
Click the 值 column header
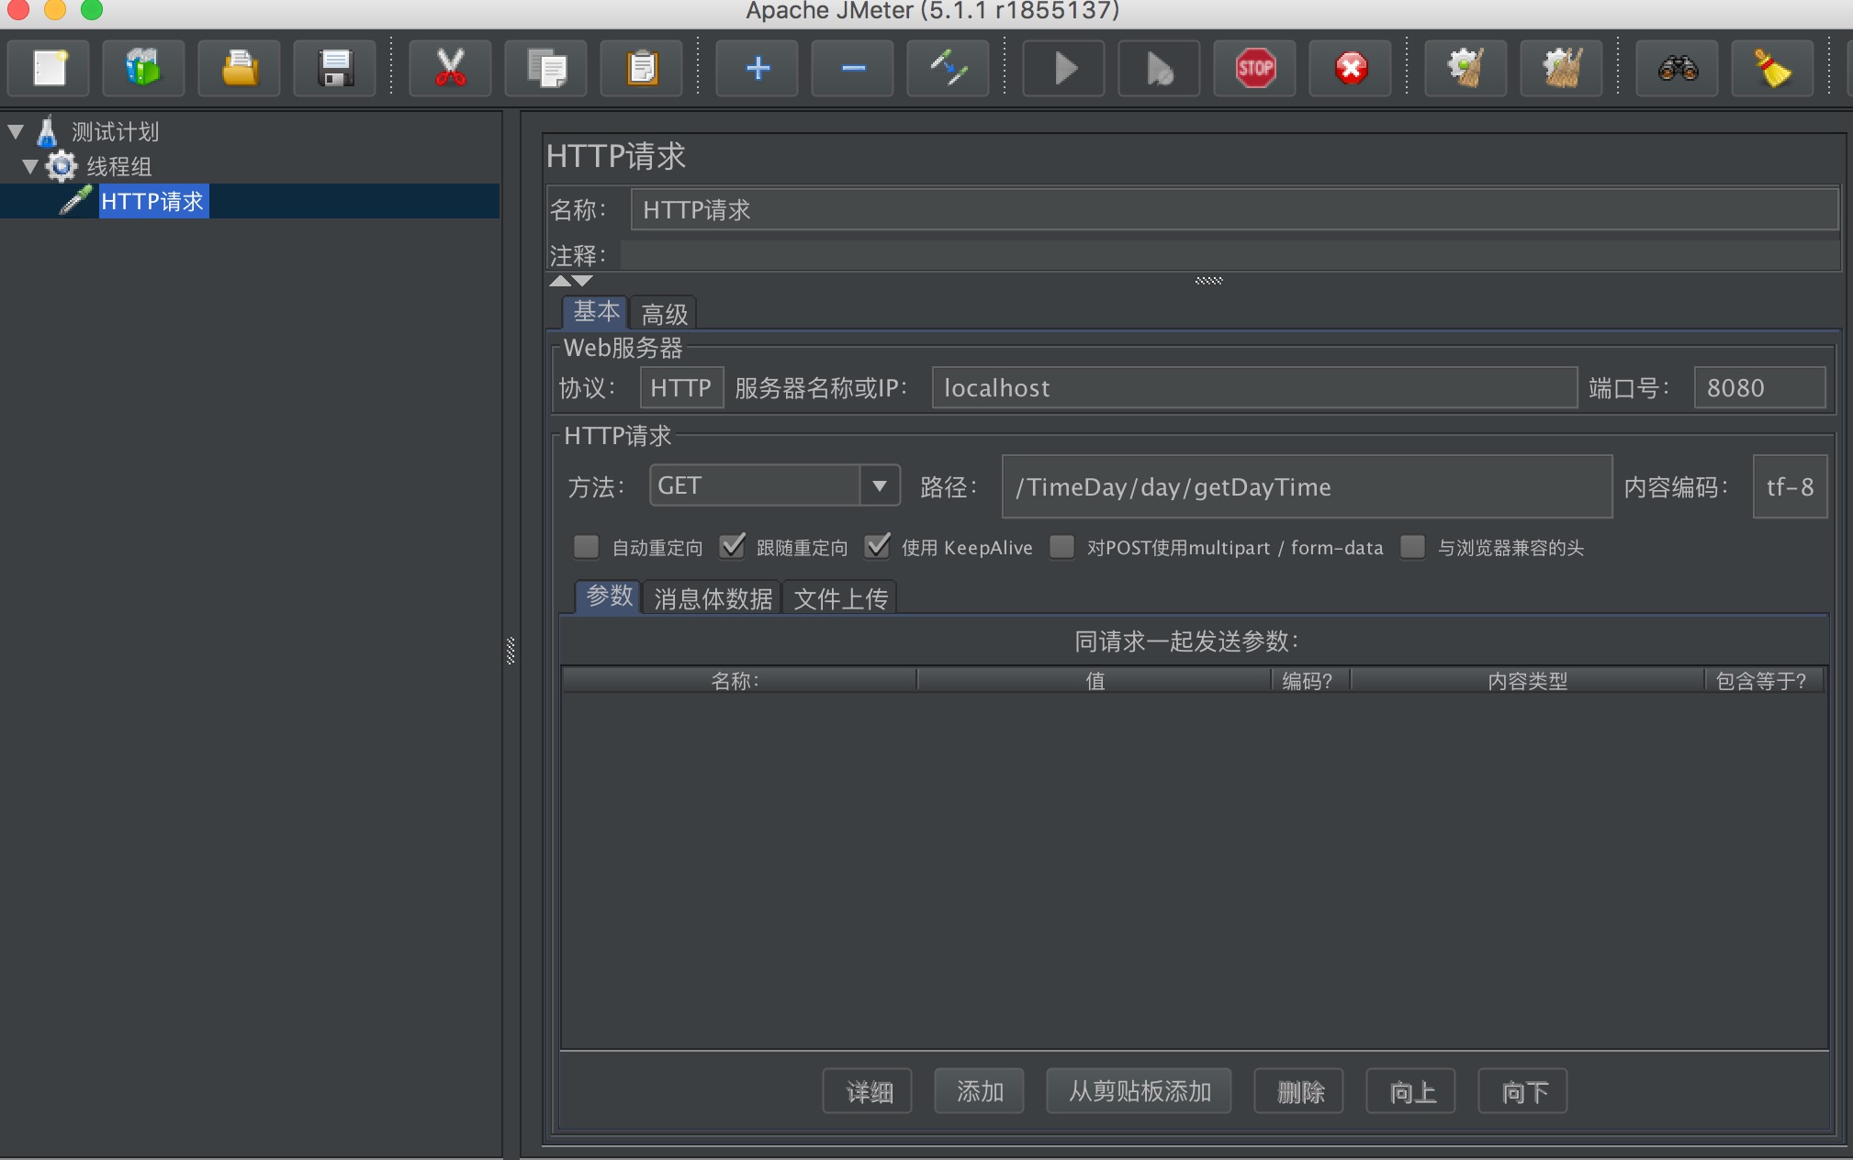click(x=1095, y=680)
